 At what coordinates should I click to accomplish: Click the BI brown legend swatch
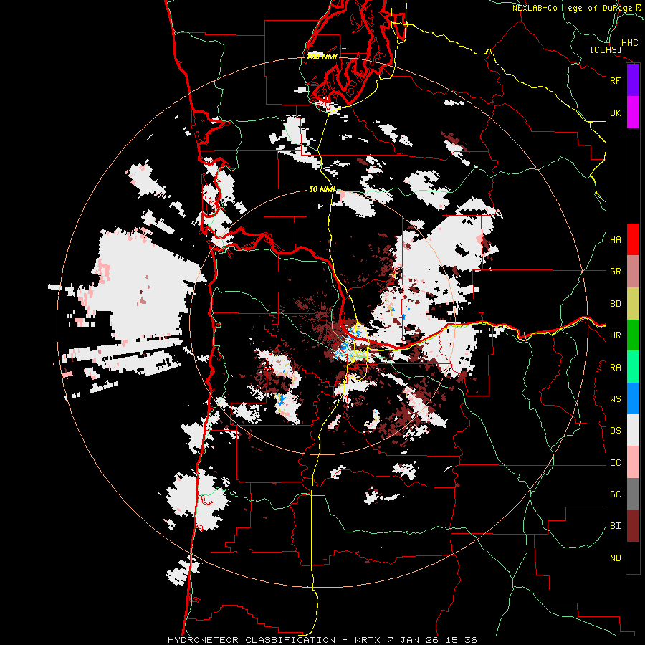(x=633, y=526)
